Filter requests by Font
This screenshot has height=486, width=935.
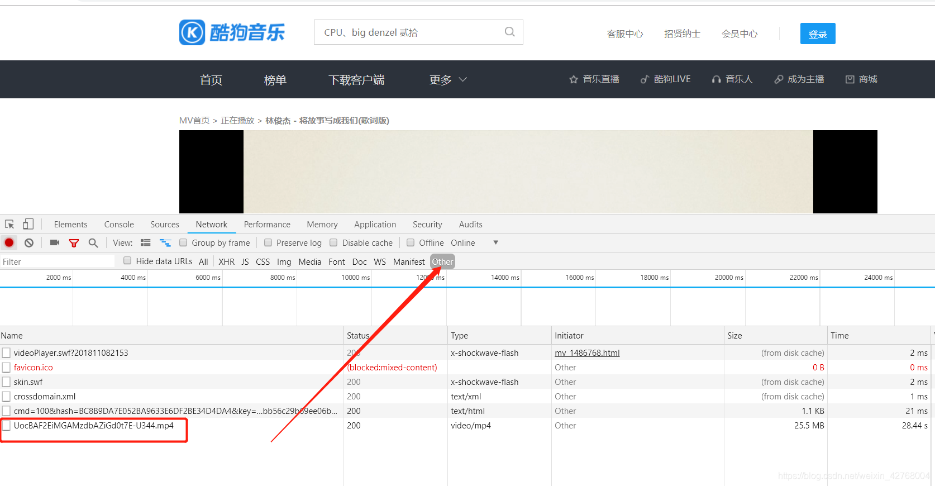(337, 261)
